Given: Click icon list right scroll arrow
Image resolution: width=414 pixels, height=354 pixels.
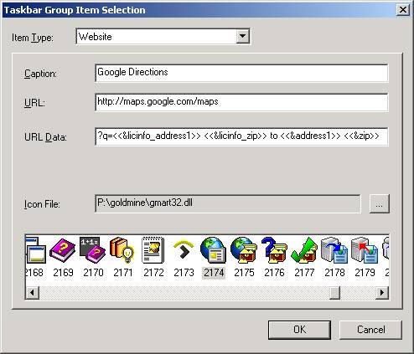Looking at the screenshot, I should click(x=382, y=293).
